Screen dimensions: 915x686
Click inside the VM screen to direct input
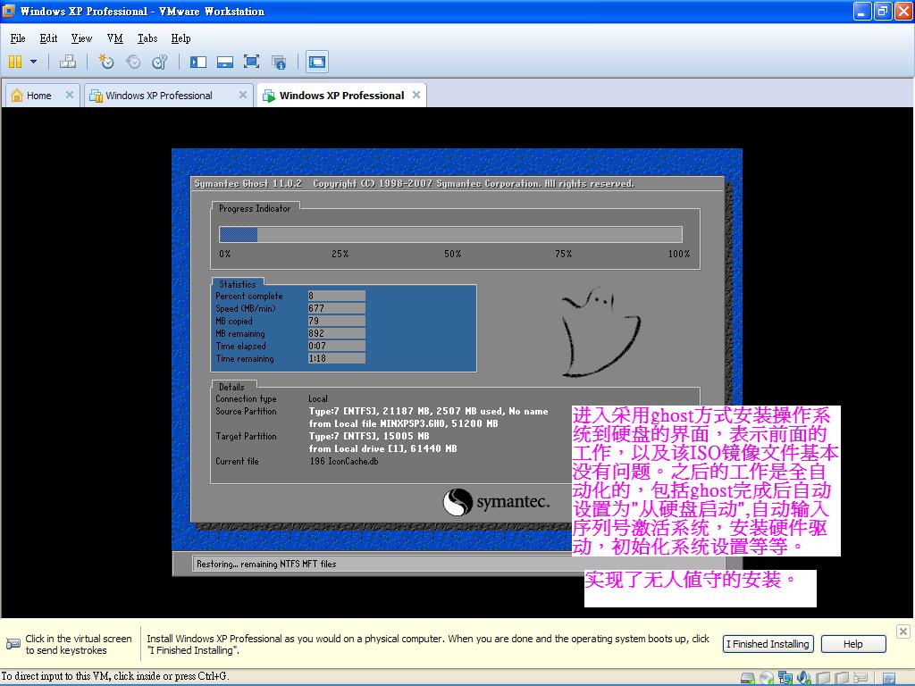[457, 362]
